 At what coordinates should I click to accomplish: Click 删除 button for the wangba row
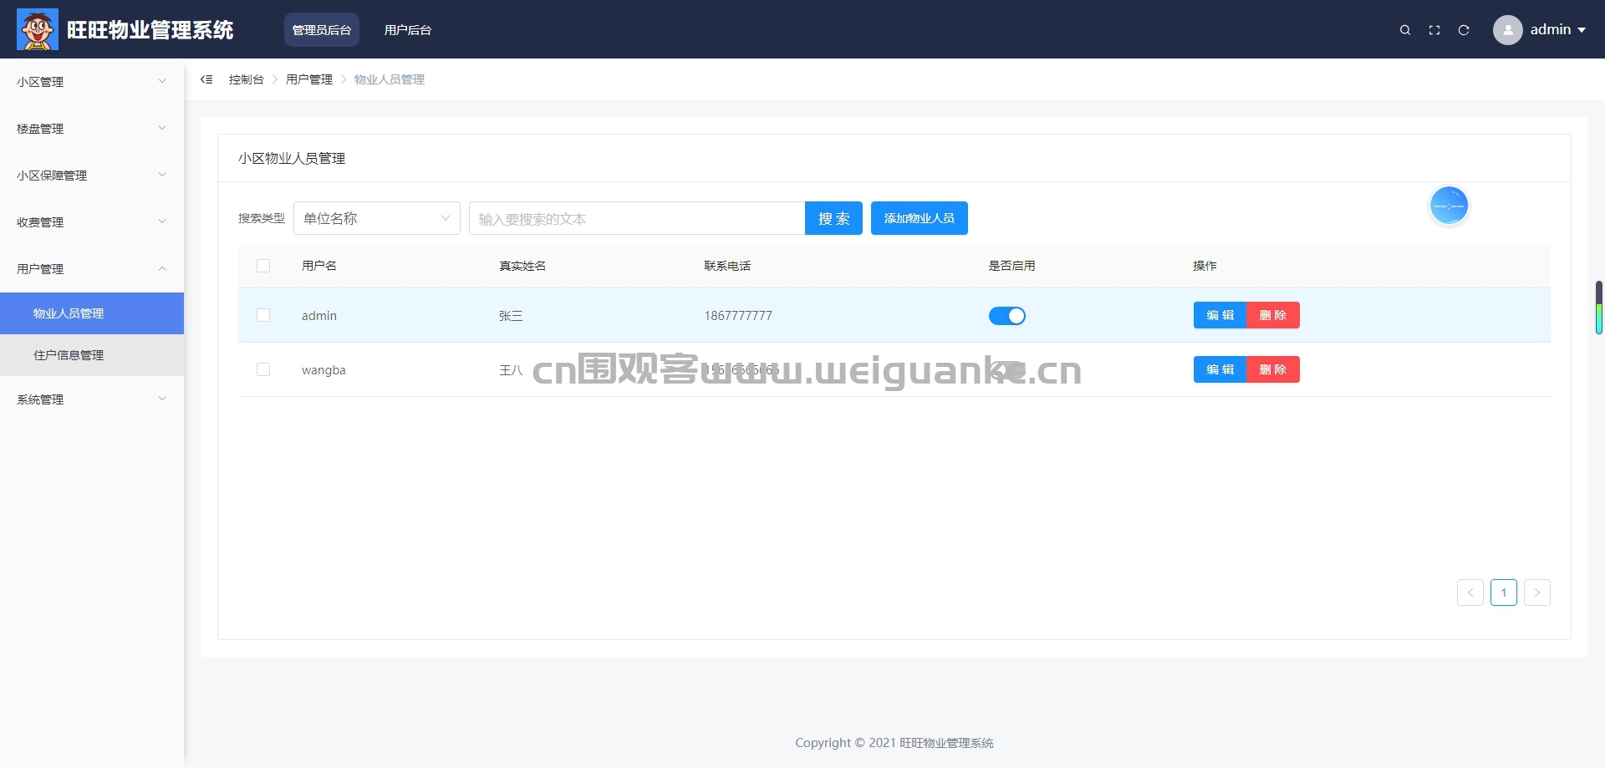(1272, 369)
